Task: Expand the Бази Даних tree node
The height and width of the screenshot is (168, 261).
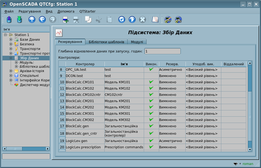Action: point(11,40)
